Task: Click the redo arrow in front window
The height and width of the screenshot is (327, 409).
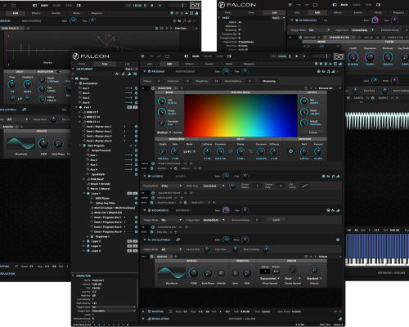Action: pos(159,56)
